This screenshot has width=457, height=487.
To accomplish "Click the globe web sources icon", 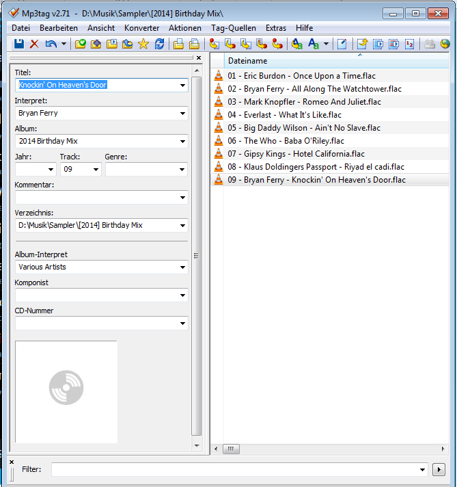I will 445,44.
